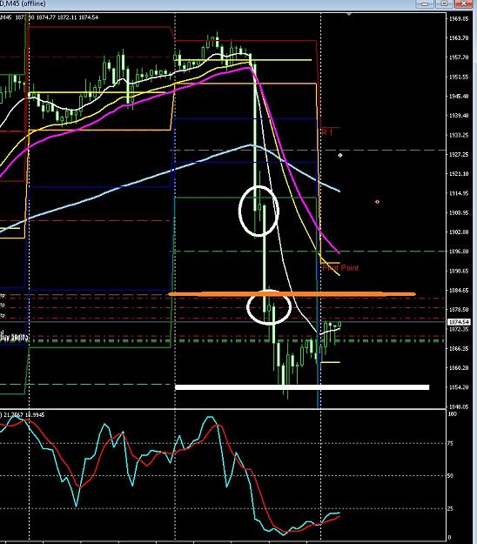Image resolution: width=477 pixels, height=544 pixels.
Task: Select the thick white support line
Action: click(302, 387)
